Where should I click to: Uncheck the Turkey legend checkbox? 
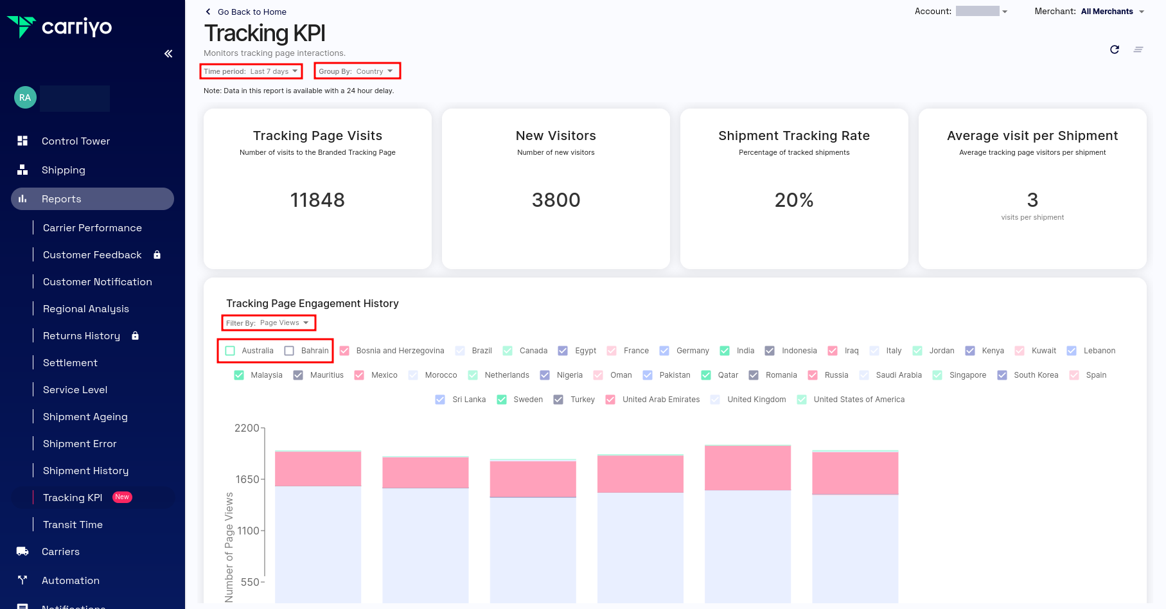click(558, 400)
